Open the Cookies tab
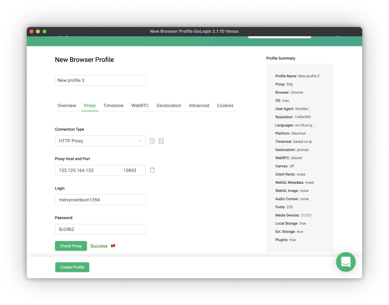 [225, 105]
